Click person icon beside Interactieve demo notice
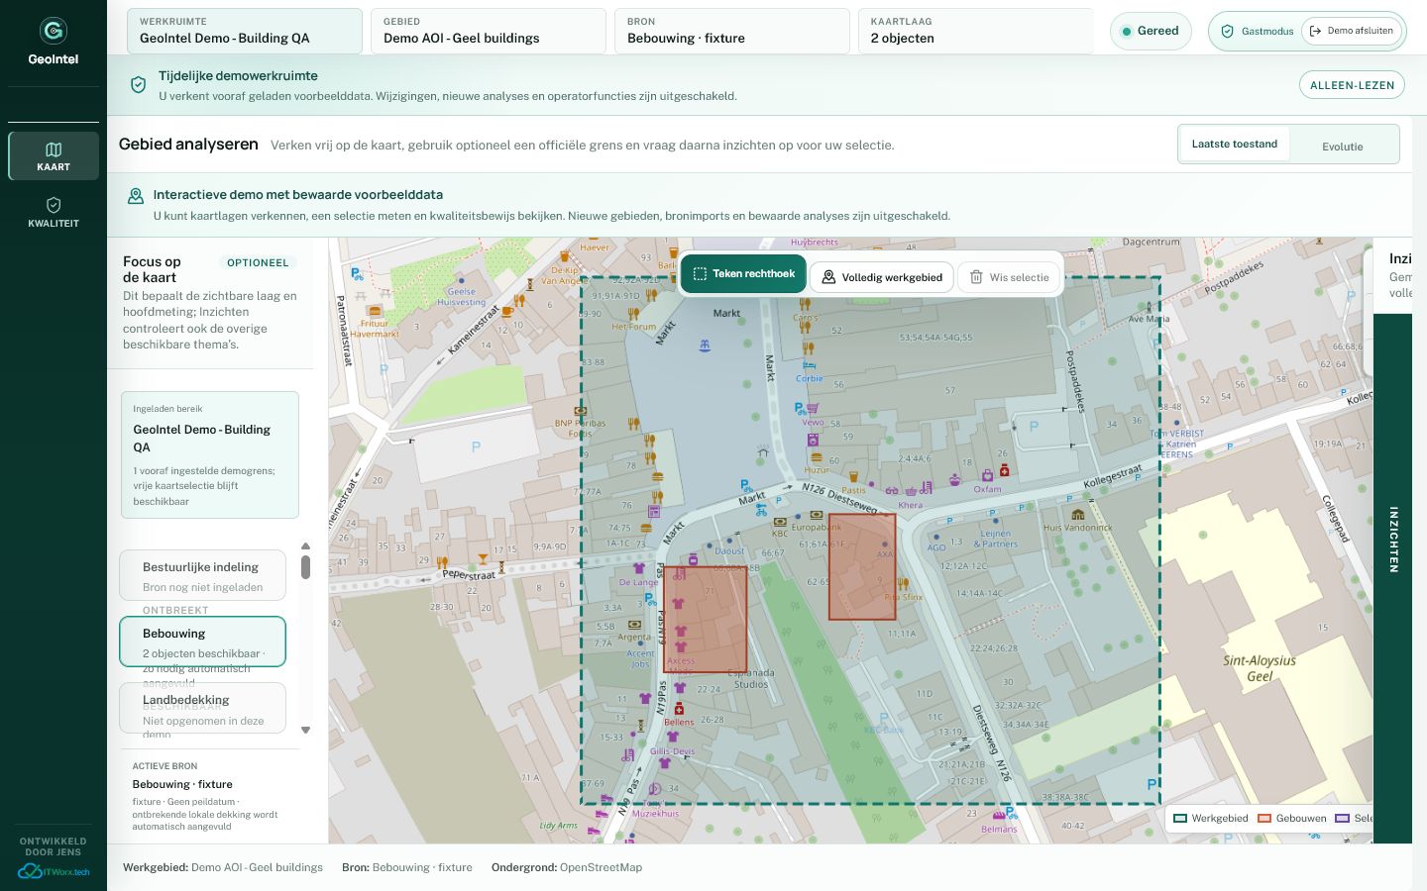 point(136,196)
